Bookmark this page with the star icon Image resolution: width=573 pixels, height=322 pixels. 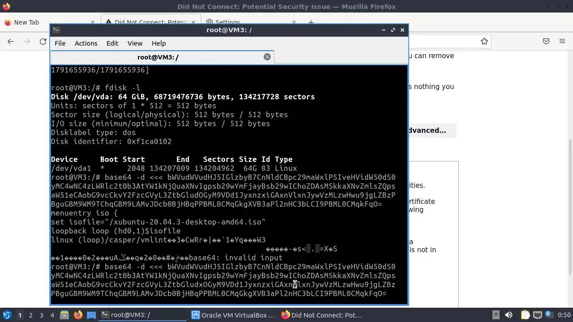484,41
